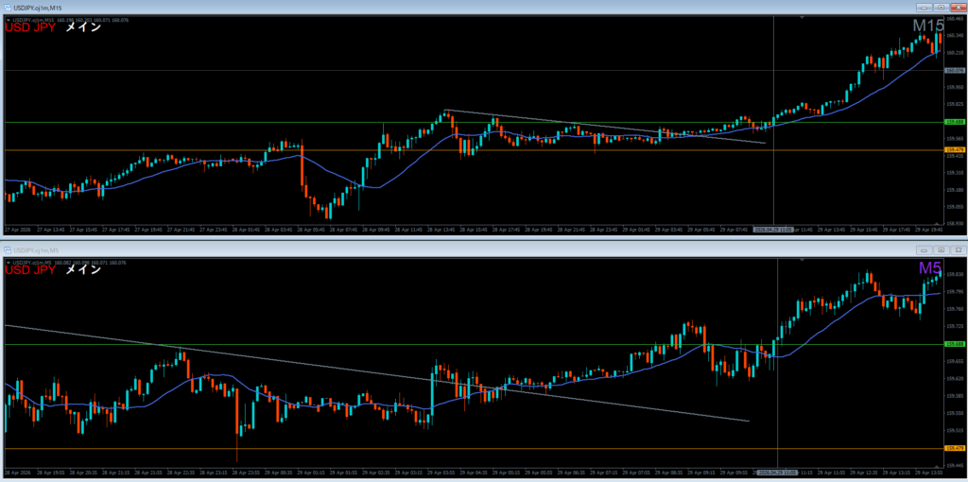Select the gray descending trendline in M15 chart
968x482 pixels.
click(x=605, y=127)
